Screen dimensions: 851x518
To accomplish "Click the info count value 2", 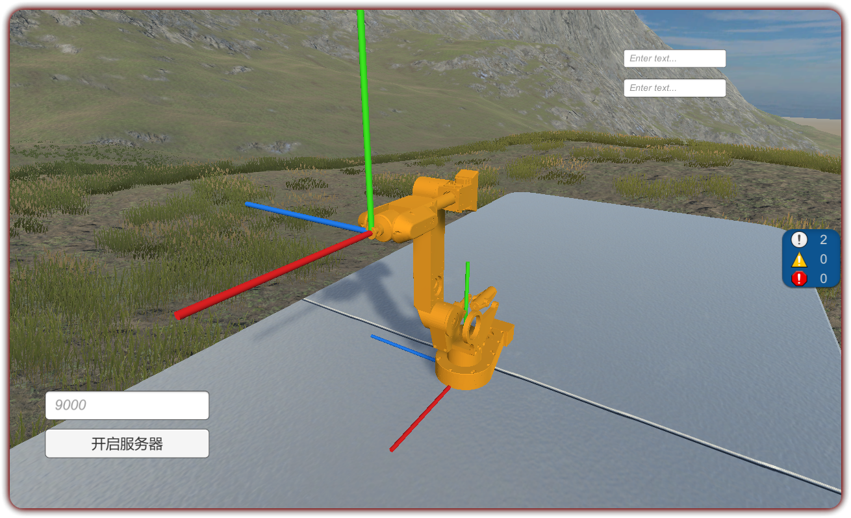I will point(824,240).
